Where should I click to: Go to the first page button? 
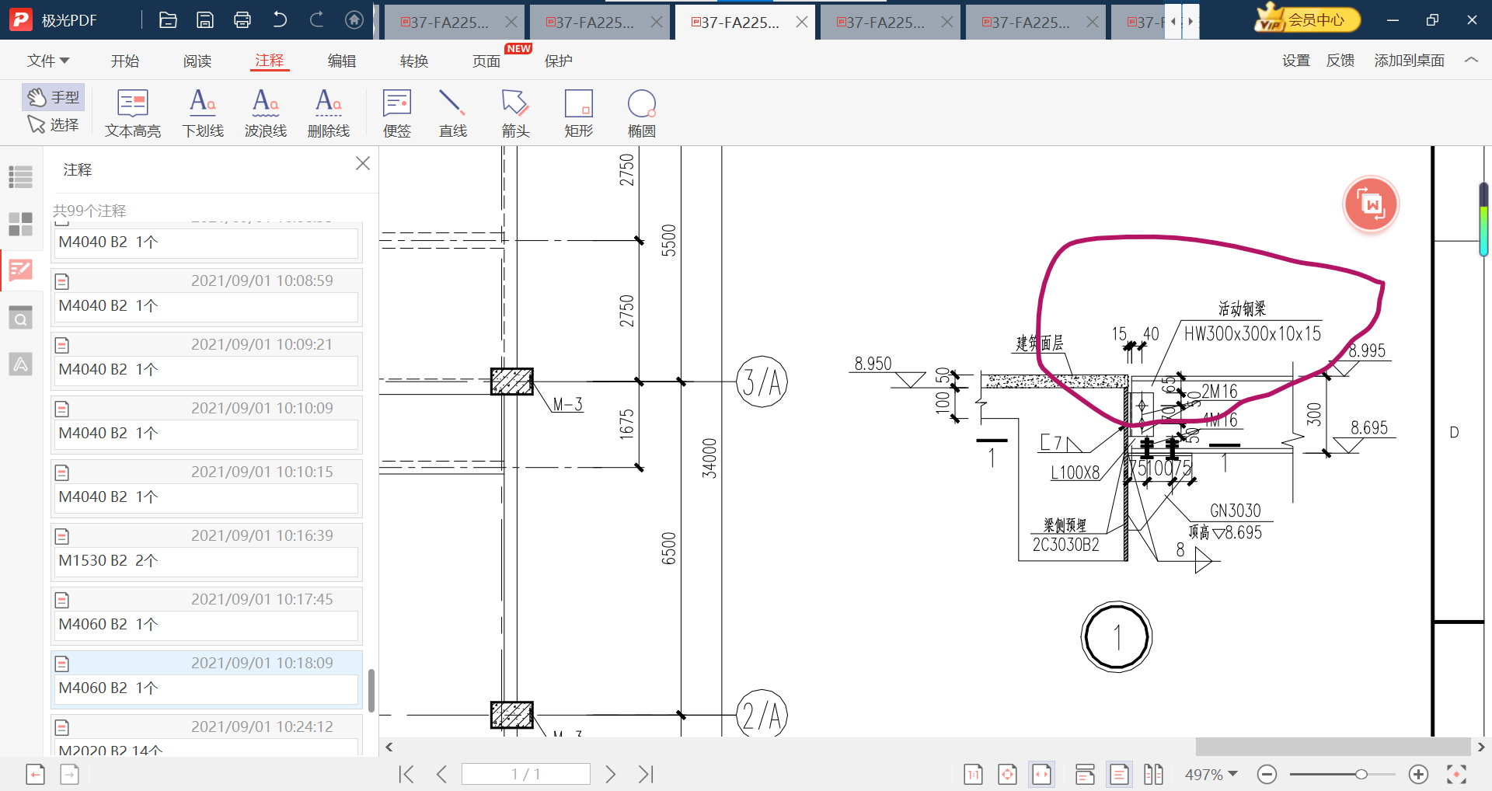pyautogui.click(x=406, y=774)
